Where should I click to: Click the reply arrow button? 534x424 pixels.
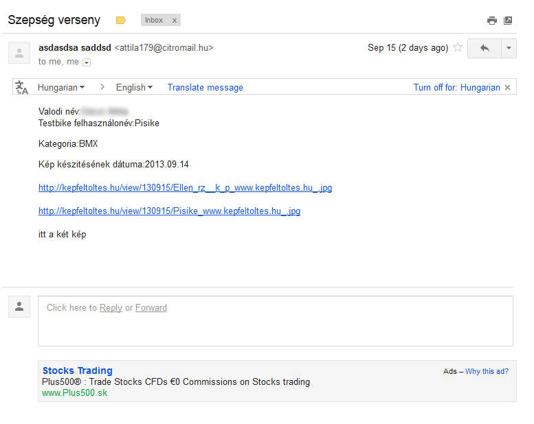tap(485, 48)
